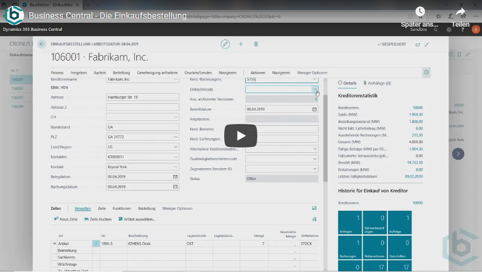The height and width of the screenshot is (272, 482).
Task: Expand the Land/Region dropdown
Action: [175, 147]
